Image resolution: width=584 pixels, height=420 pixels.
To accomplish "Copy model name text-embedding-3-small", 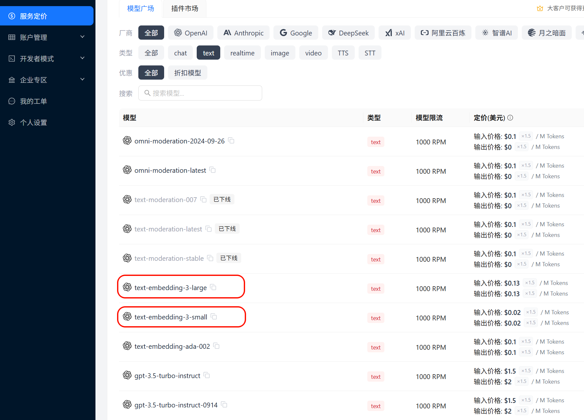I will tap(214, 317).
